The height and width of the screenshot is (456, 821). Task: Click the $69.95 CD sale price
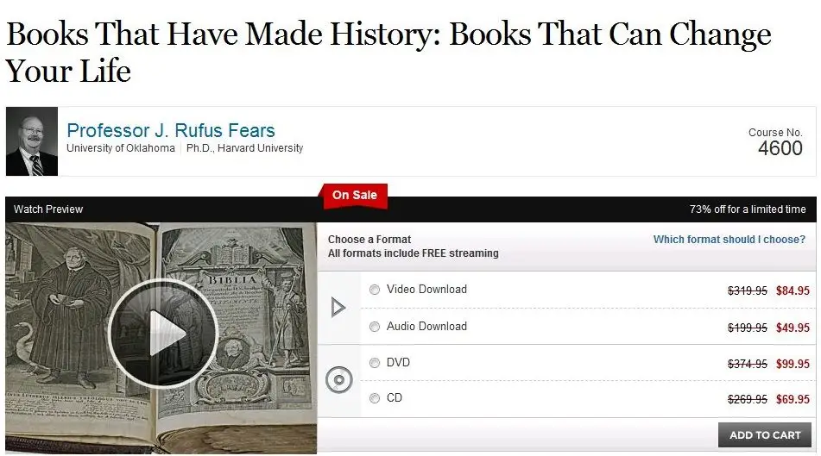793,399
